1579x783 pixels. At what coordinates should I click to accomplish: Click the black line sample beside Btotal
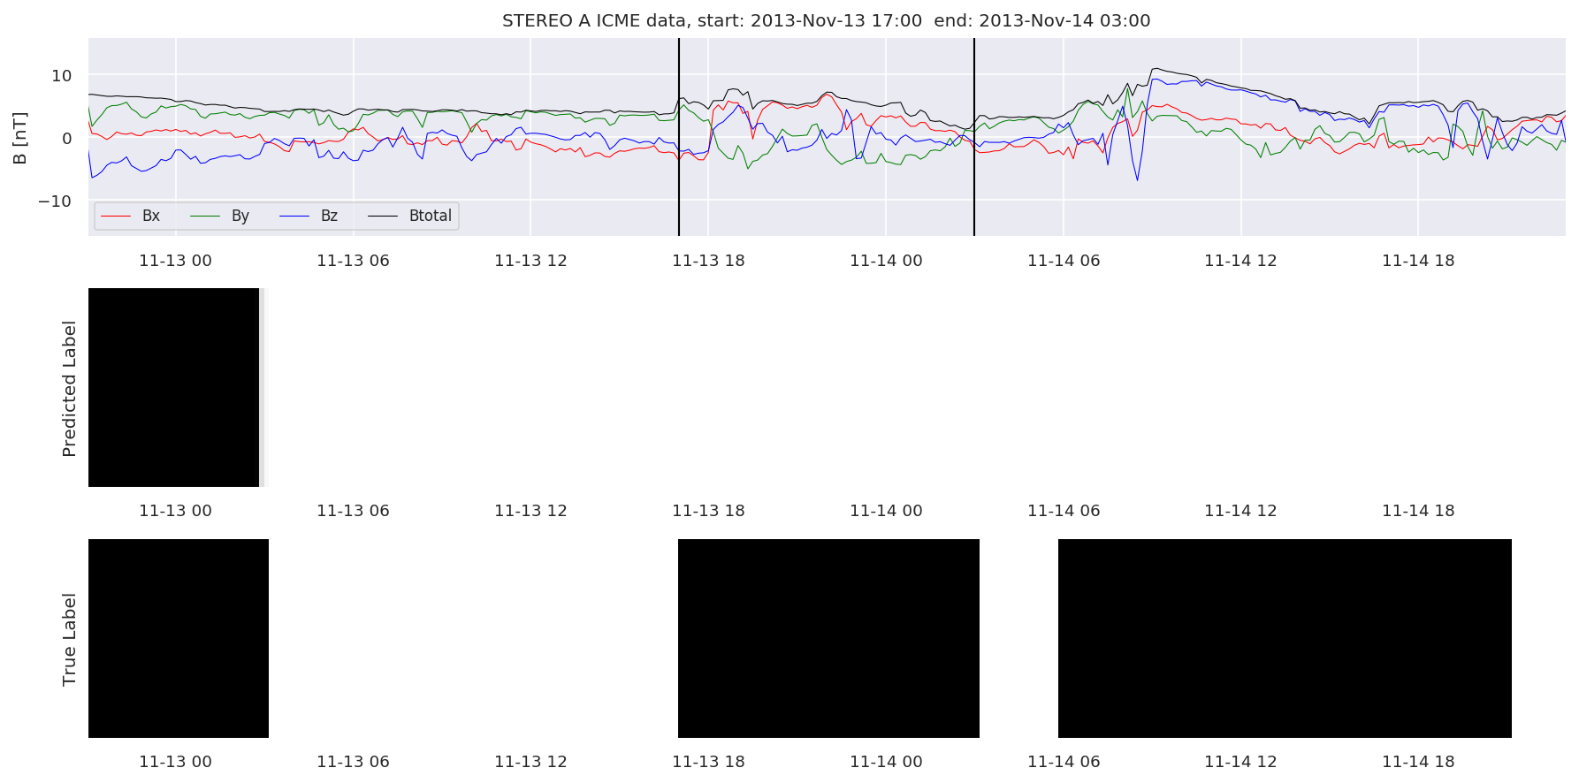point(383,217)
